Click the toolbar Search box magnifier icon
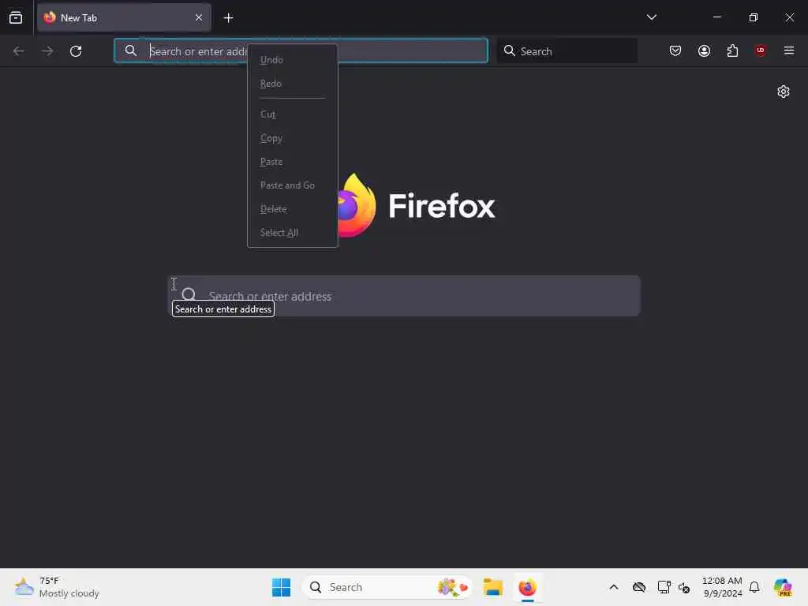Image resolution: width=808 pixels, height=606 pixels. [509, 50]
